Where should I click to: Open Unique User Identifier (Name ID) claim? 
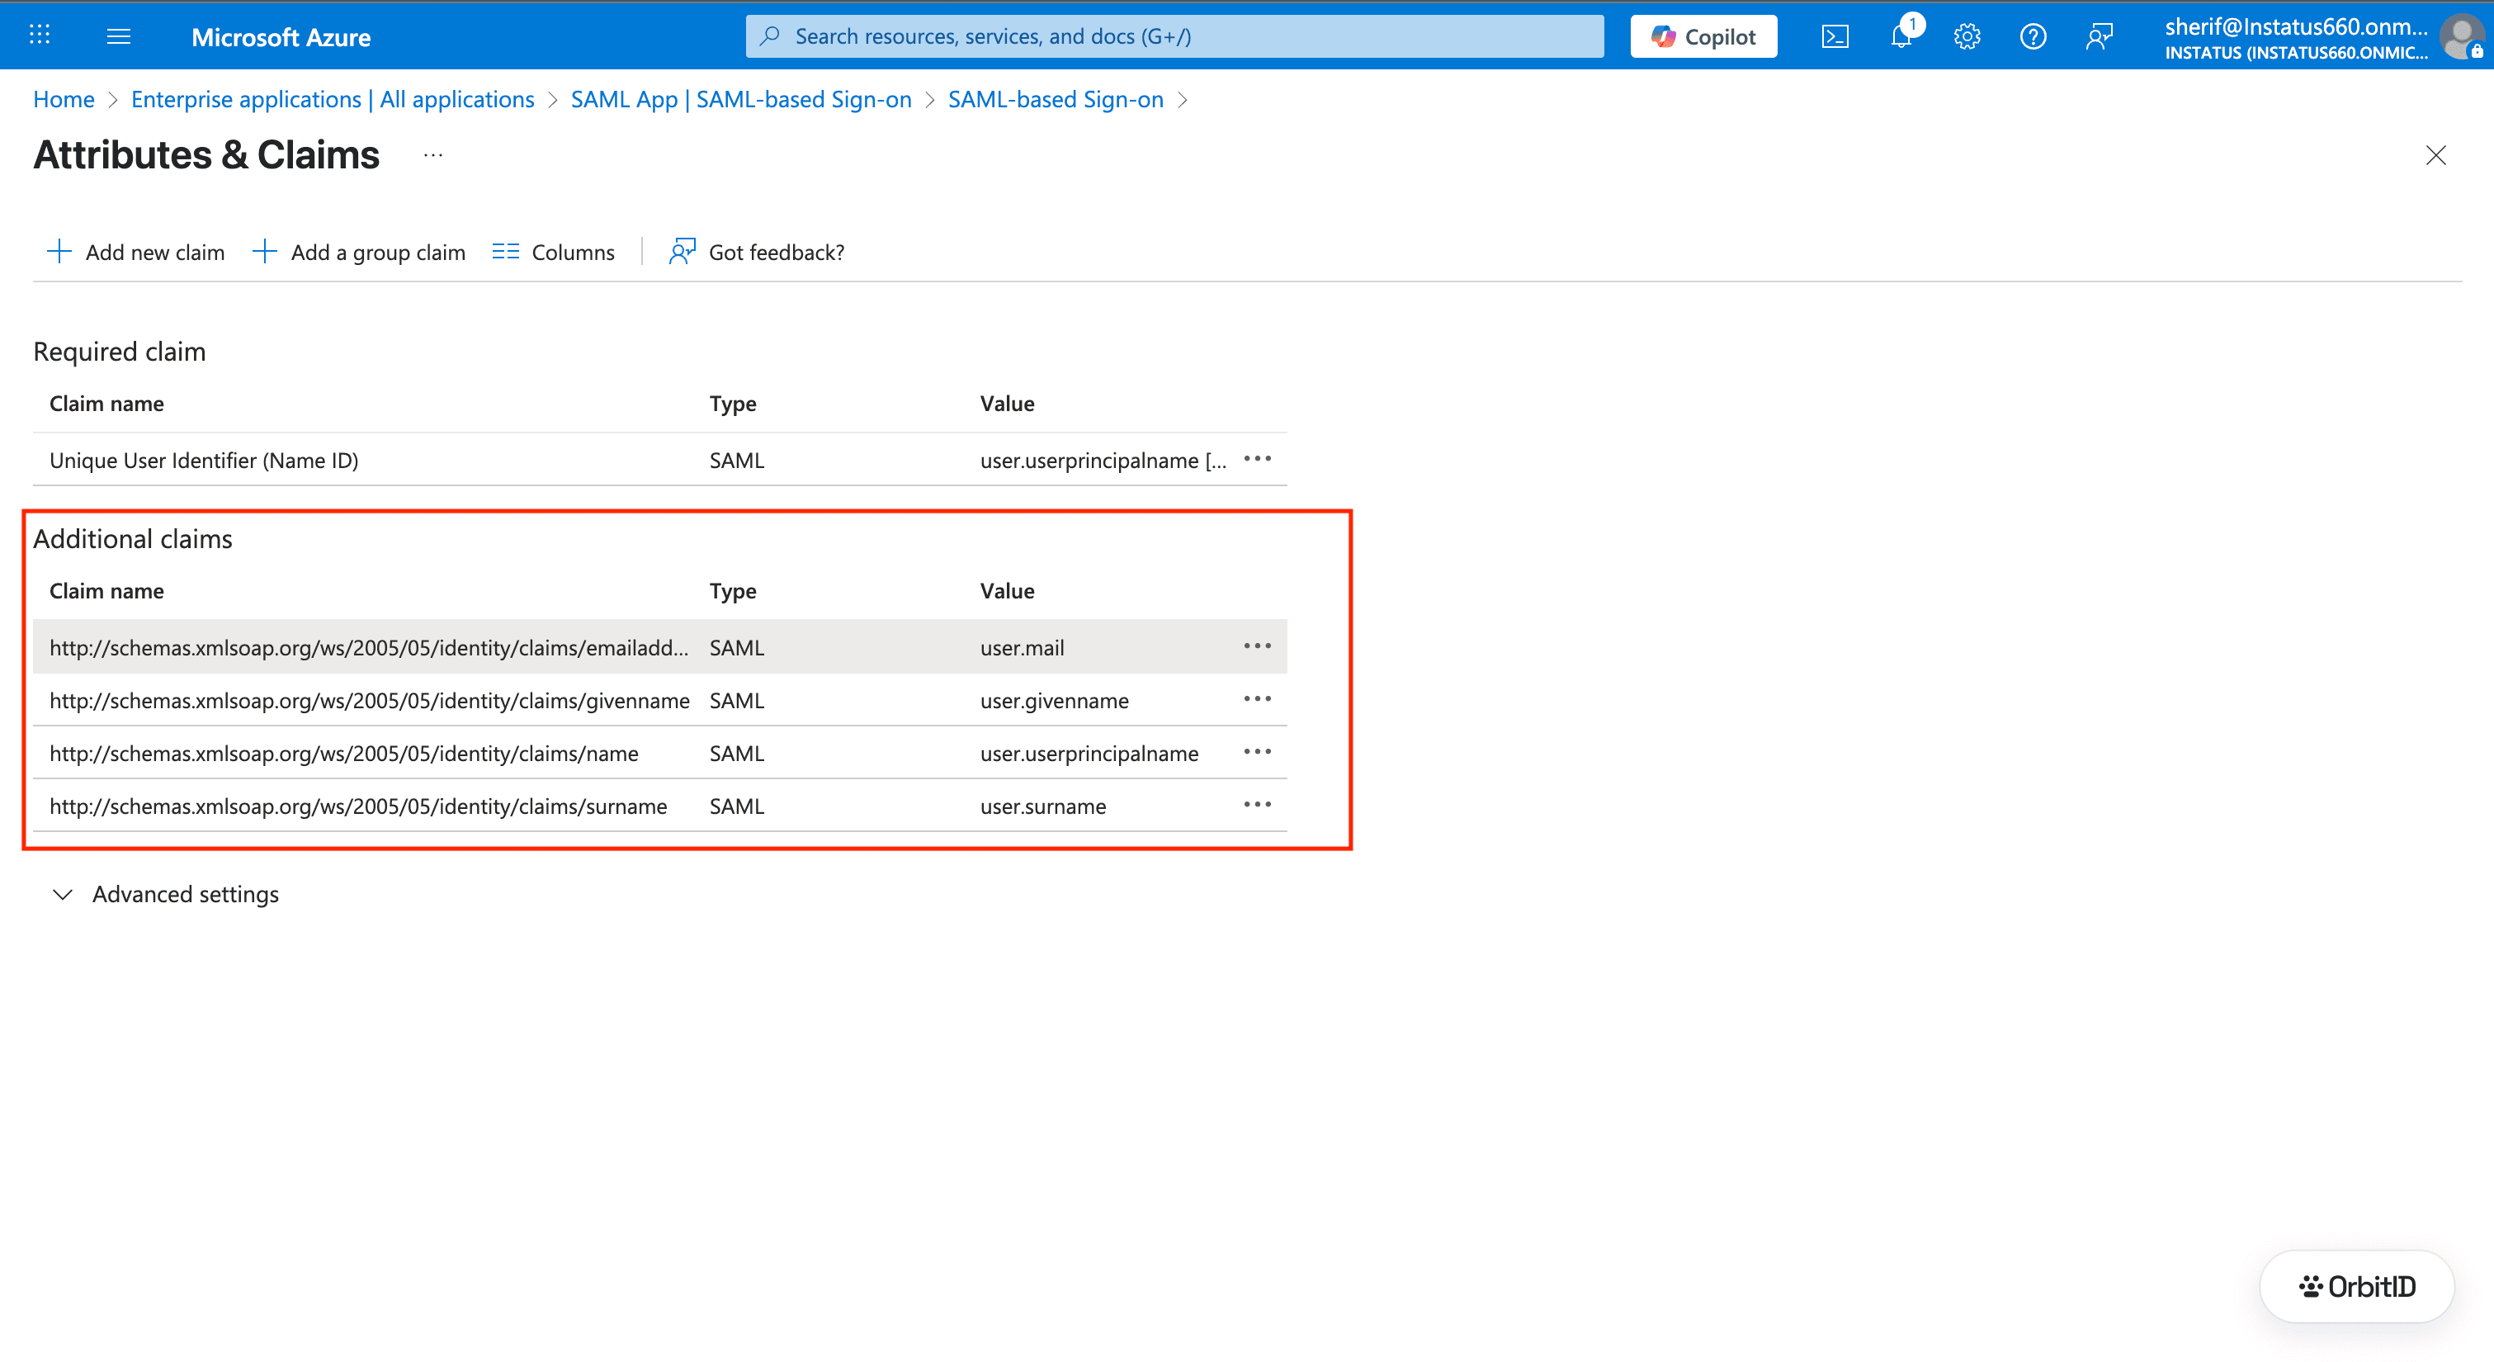203,460
